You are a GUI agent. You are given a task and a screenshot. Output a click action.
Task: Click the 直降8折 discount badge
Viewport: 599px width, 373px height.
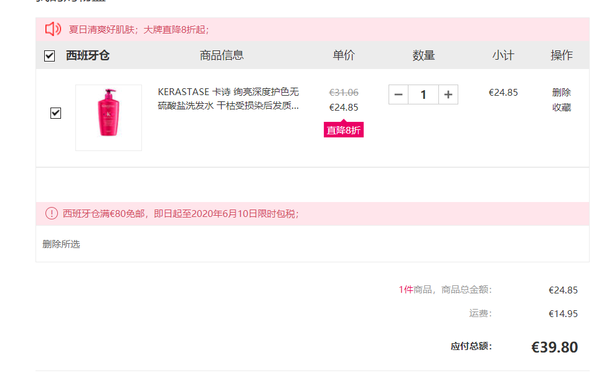coord(344,130)
